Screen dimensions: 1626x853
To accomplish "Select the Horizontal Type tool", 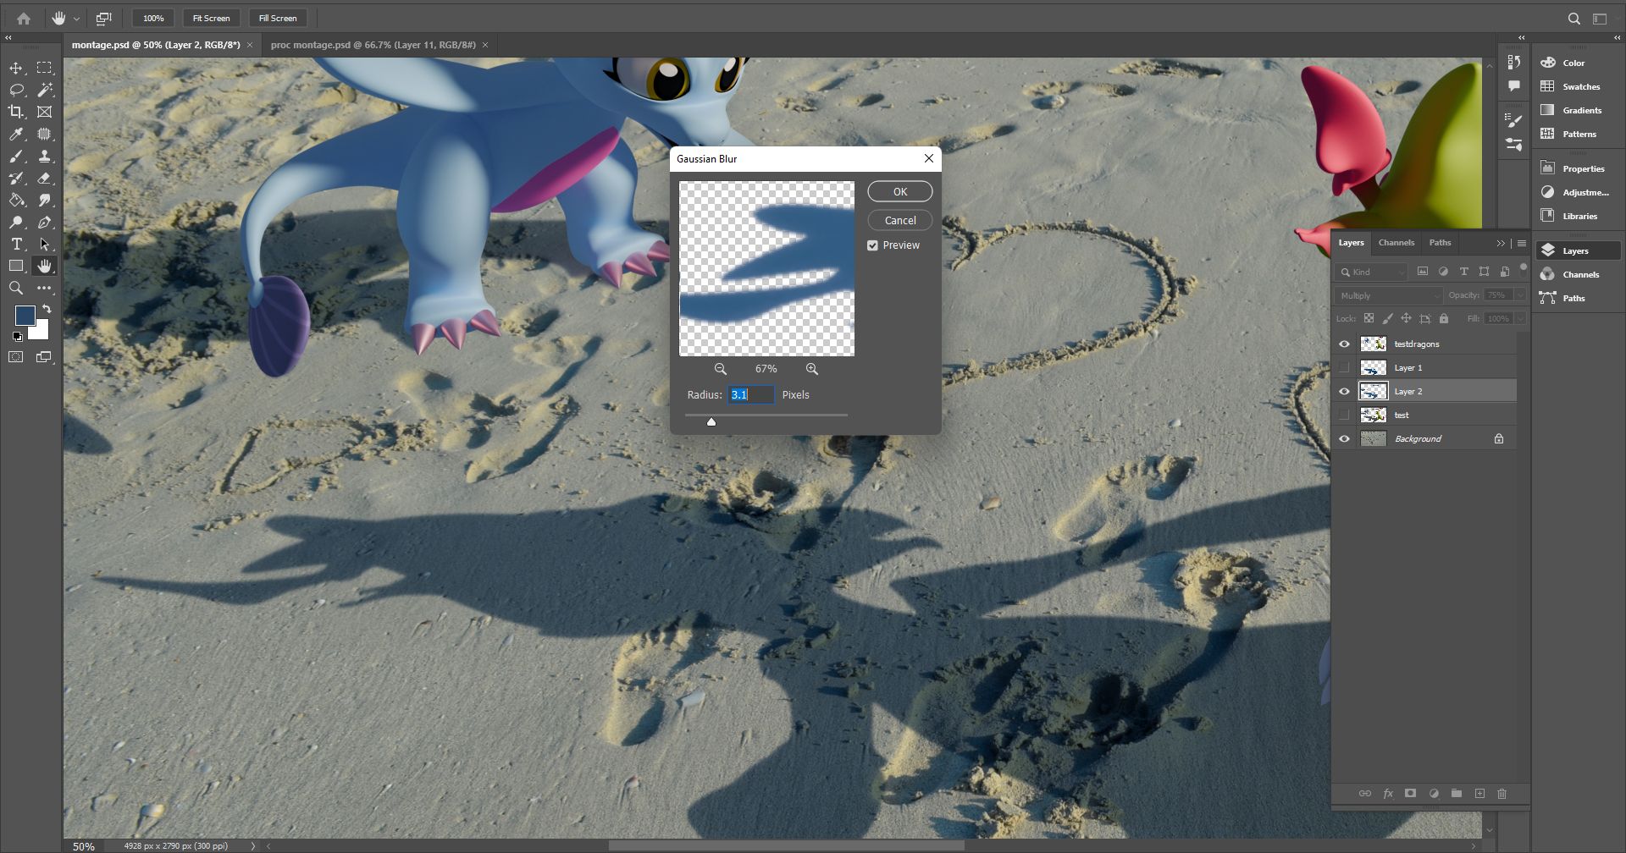I will 16,245.
